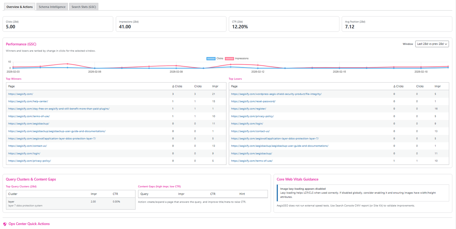Open aegisify.com homepage link in Top Winners
Viewport: 456px width, 229px height.
(21, 94)
